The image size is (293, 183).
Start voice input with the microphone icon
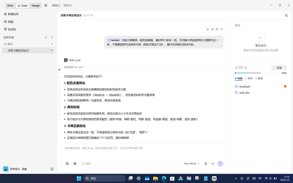tap(206, 163)
